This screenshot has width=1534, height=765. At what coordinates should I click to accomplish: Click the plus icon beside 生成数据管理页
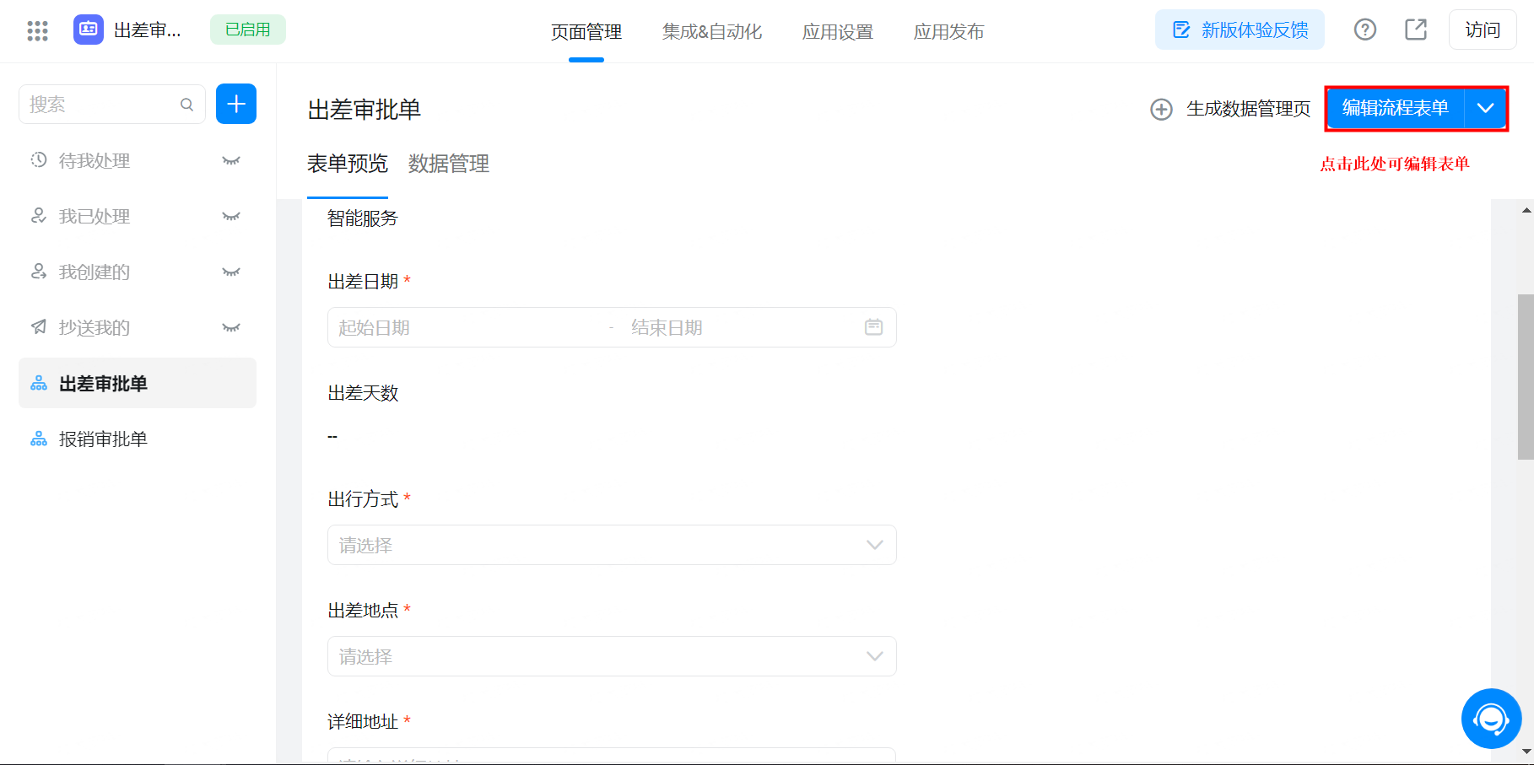[x=1161, y=110]
